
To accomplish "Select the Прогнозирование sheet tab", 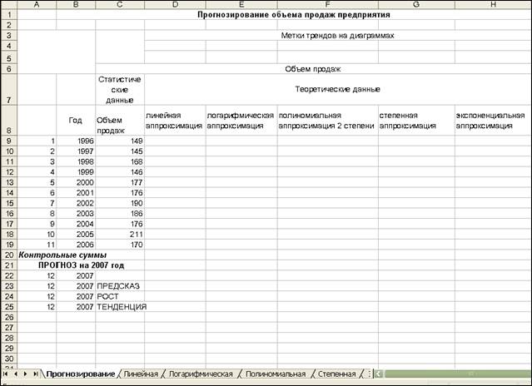I will (81, 374).
